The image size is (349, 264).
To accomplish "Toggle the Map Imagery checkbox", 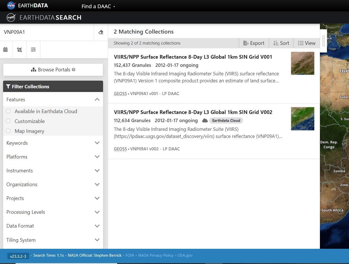I will (8, 131).
